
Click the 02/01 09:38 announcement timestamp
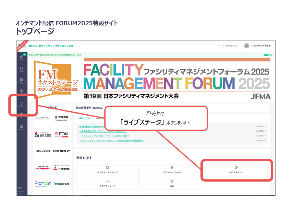(261, 136)
